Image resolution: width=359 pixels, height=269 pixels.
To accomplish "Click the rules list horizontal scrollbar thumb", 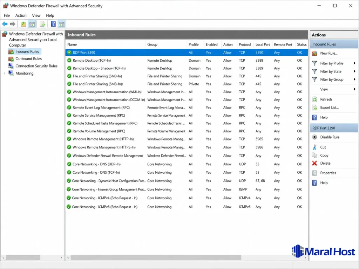I will [x=156, y=257].
